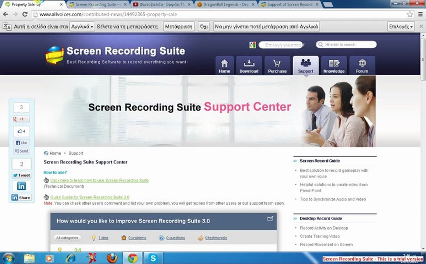This screenshot has height=264, width=426.
Task: Open Forum globe tab
Action: [362, 65]
